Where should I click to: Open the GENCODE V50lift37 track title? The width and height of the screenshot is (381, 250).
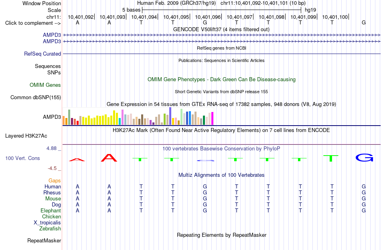(221, 29)
